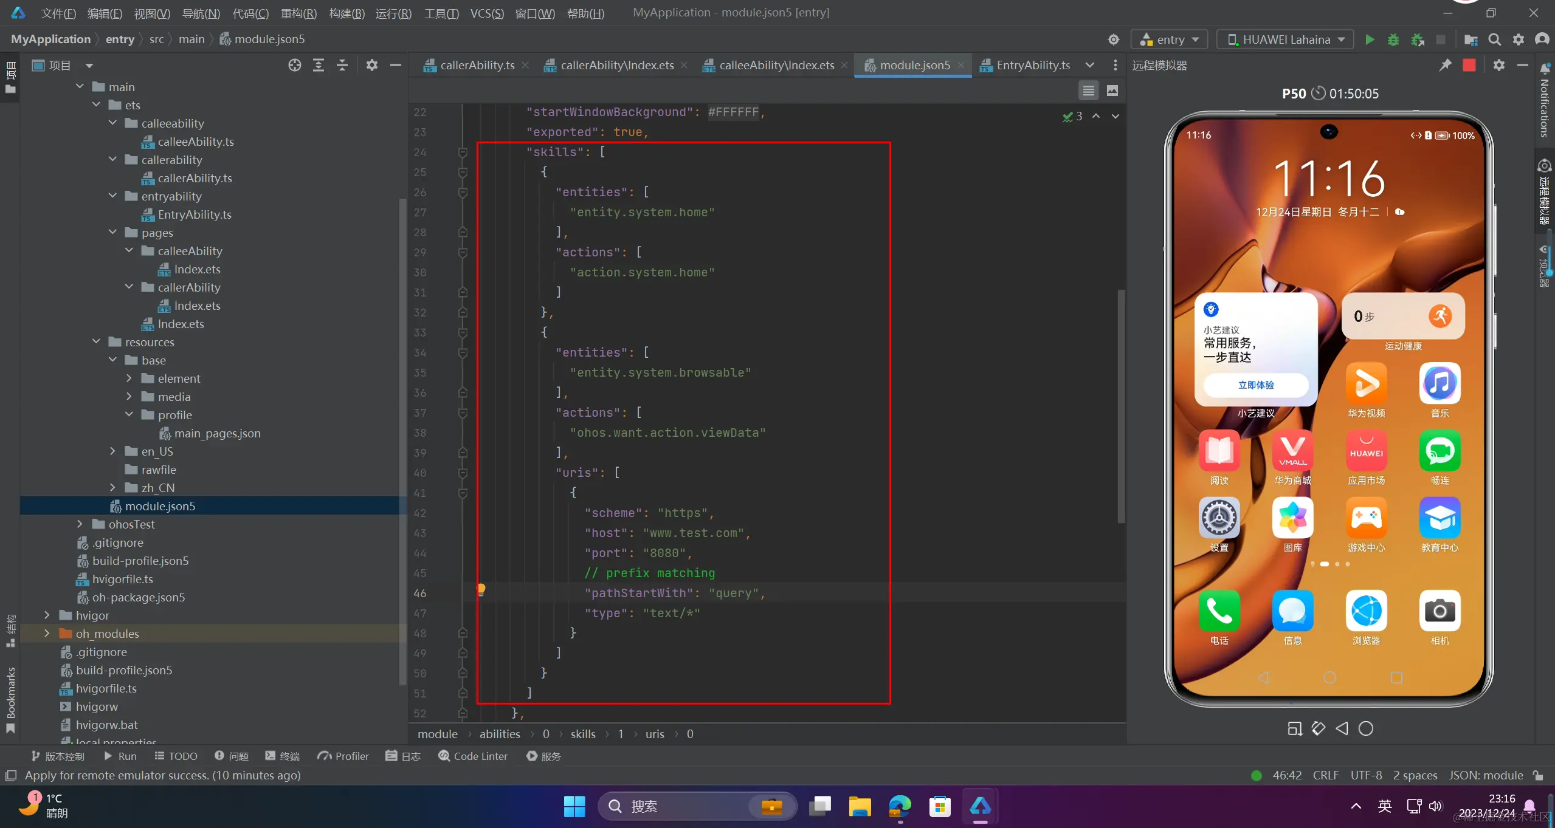Open the 构建(B) menu
Viewport: 1555px width, 828px height.
pos(347,13)
